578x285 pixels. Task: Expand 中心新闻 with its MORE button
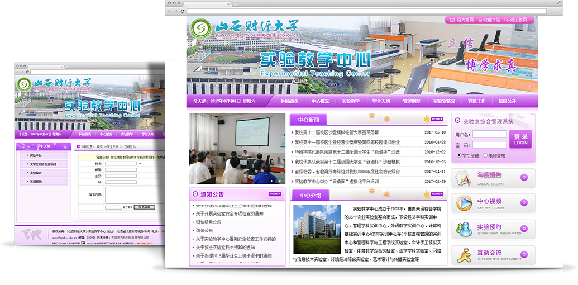pos(437,119)
